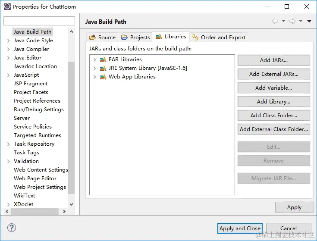Expand the JRE System Library node
Screen dimensions: 317x241
[x=94, y=68]
